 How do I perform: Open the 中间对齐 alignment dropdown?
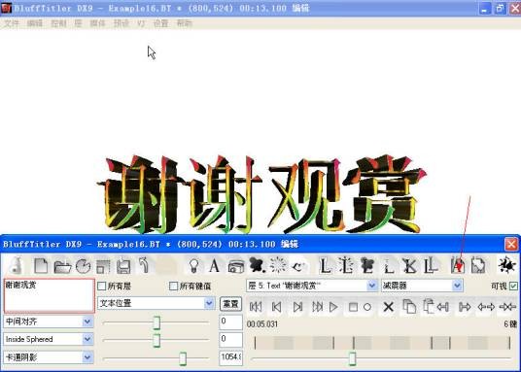pyautogui.click(x=49, y=321)
